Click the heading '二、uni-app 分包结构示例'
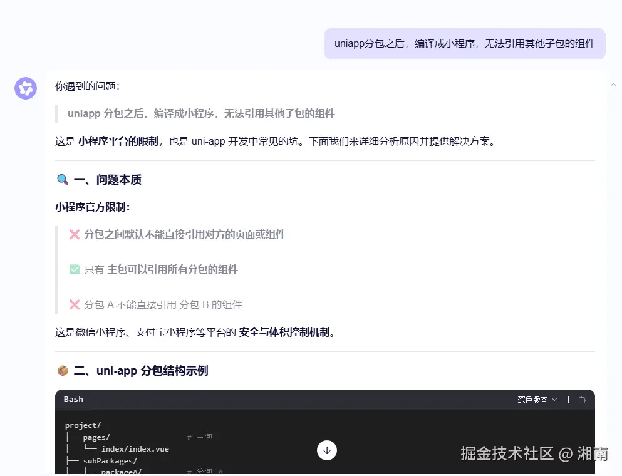 (141, 371)
